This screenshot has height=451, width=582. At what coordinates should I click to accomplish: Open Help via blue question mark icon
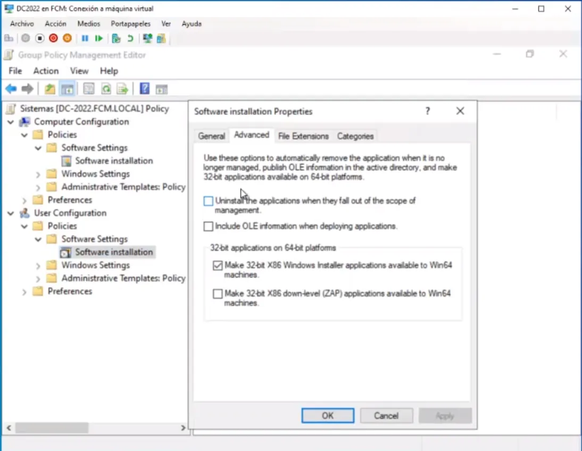[x=144, y=89]
